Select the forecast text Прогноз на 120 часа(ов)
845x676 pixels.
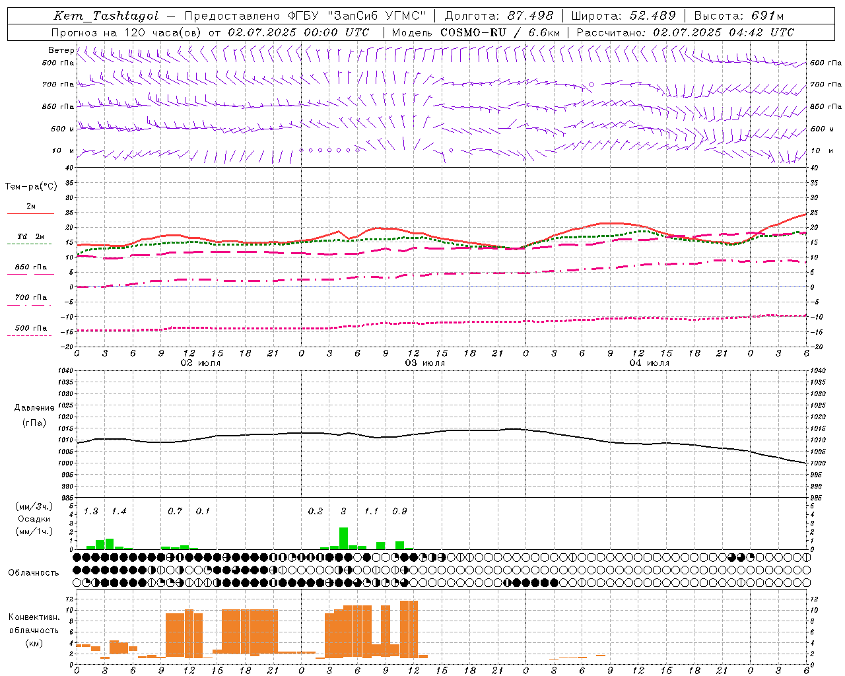click(x=127, y=32)
